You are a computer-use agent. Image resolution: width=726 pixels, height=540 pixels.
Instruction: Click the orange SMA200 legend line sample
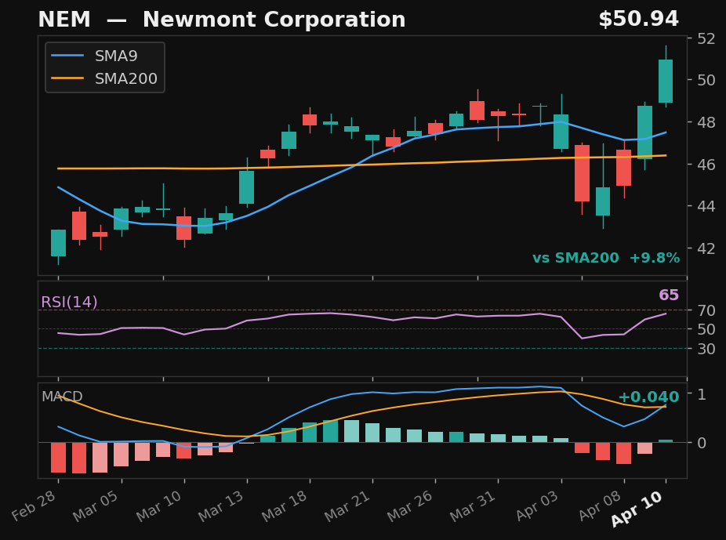[67, 78]
